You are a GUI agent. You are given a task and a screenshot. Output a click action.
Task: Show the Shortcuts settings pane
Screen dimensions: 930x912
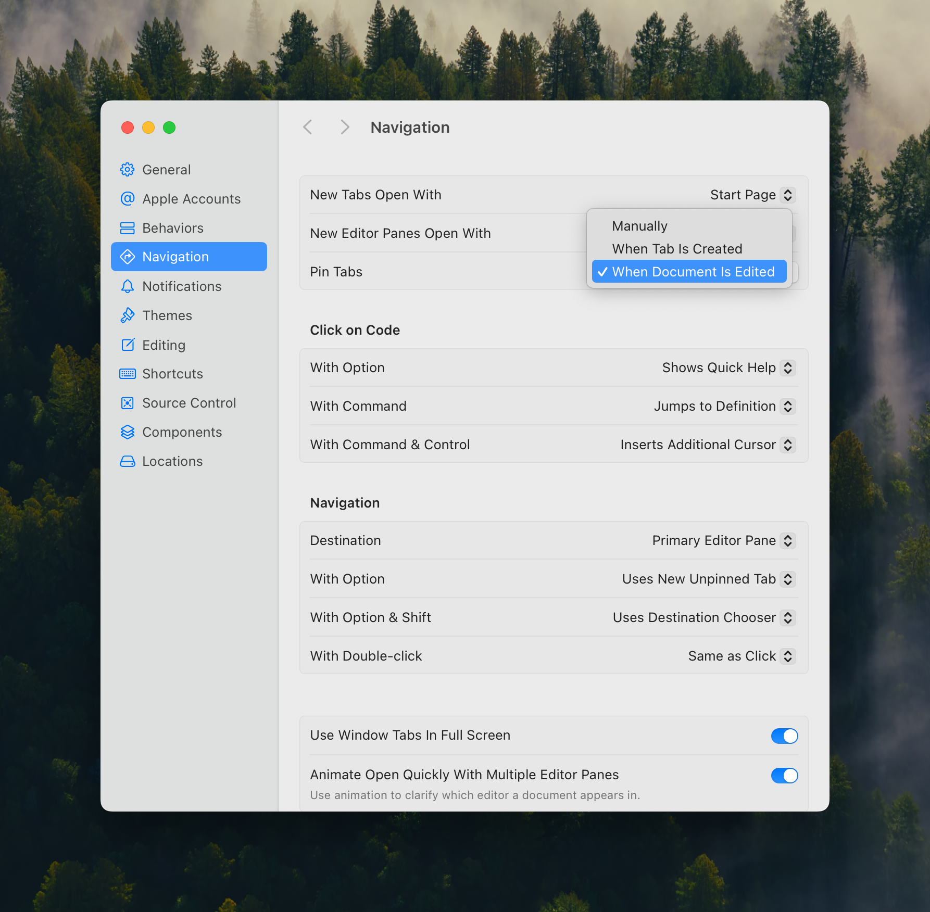tap(189, 374)
